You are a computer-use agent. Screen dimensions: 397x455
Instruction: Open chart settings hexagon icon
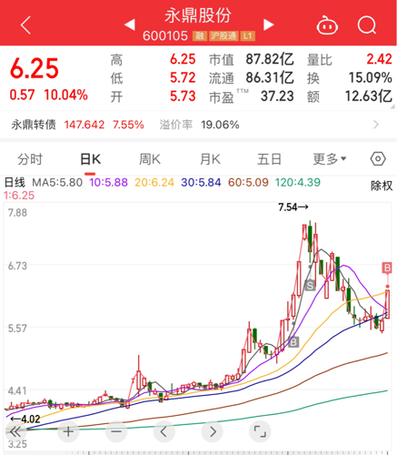click(378, 159)
